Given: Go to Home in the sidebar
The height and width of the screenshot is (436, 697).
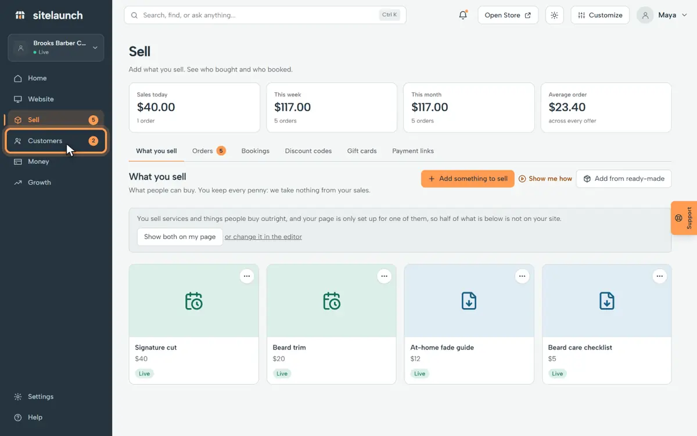Looking at the screenshot, I should [x=56, y=78].
